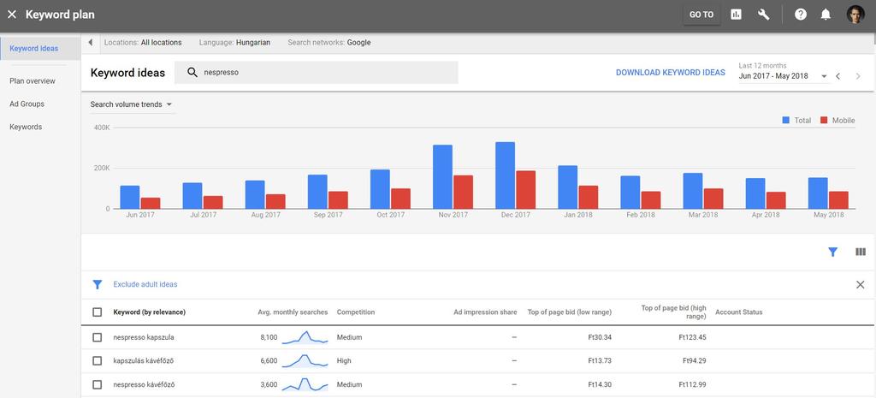Screen dimensions: 876x398
Task: Open the reports bar chart icon
Action: tap(737, 15)
